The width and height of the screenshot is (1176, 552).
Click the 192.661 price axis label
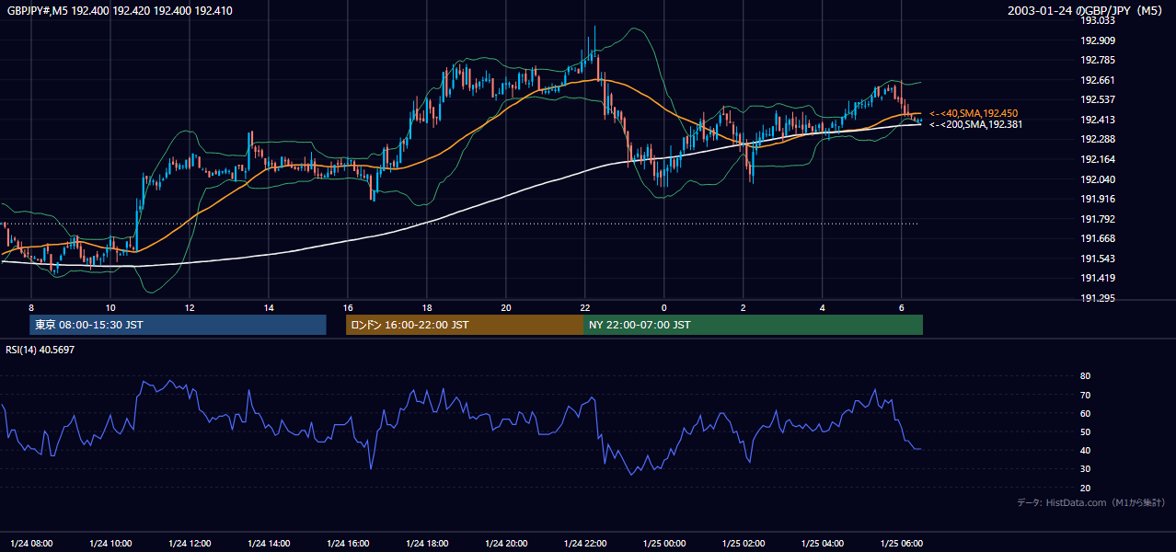click(x=1098, y=80)
